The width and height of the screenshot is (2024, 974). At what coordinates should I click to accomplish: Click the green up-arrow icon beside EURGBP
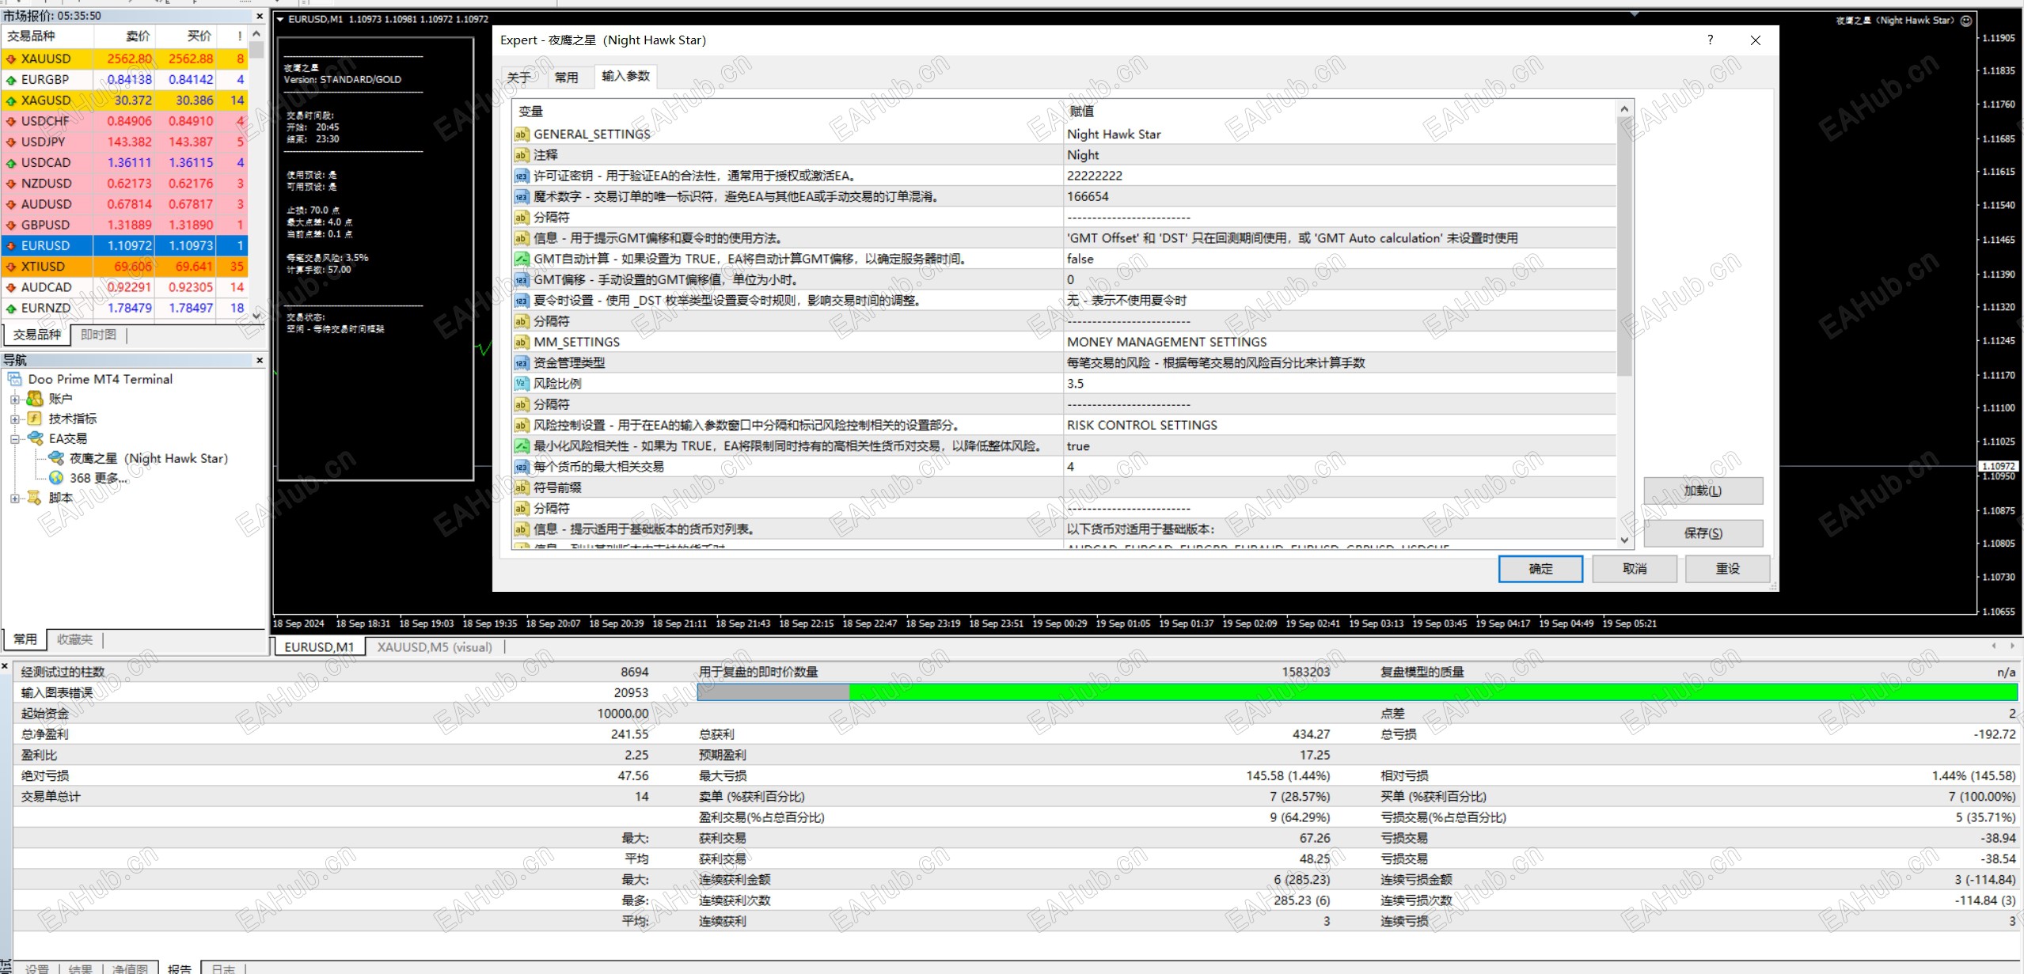tap(11, 80)
